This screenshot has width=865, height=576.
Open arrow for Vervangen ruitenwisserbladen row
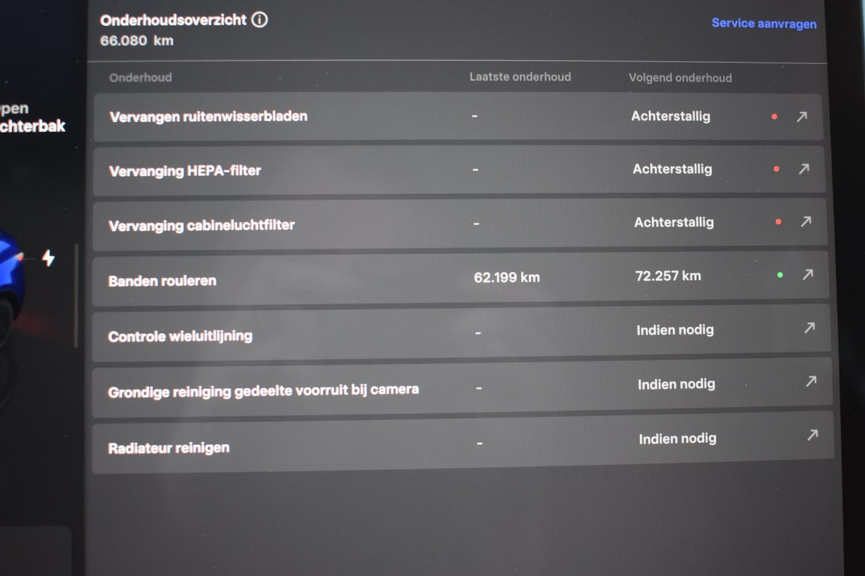tap(802, 116)
